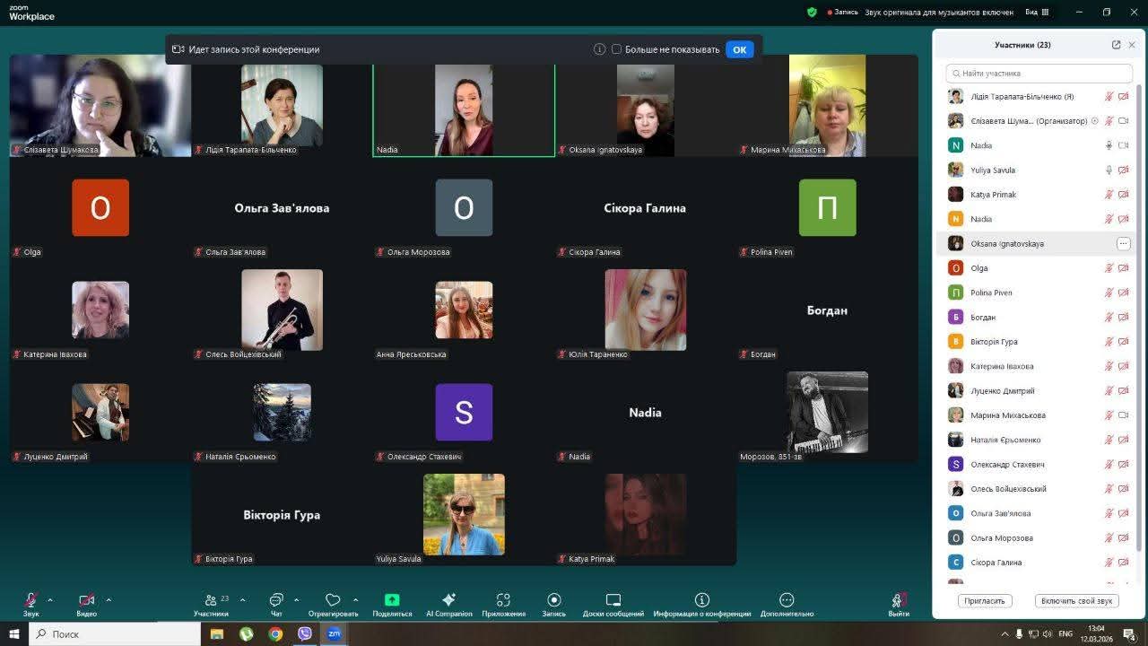Screen dimensions: 1148x646
Task: Toggle camera with the Видео button
Action: click(x=86, y=600)
